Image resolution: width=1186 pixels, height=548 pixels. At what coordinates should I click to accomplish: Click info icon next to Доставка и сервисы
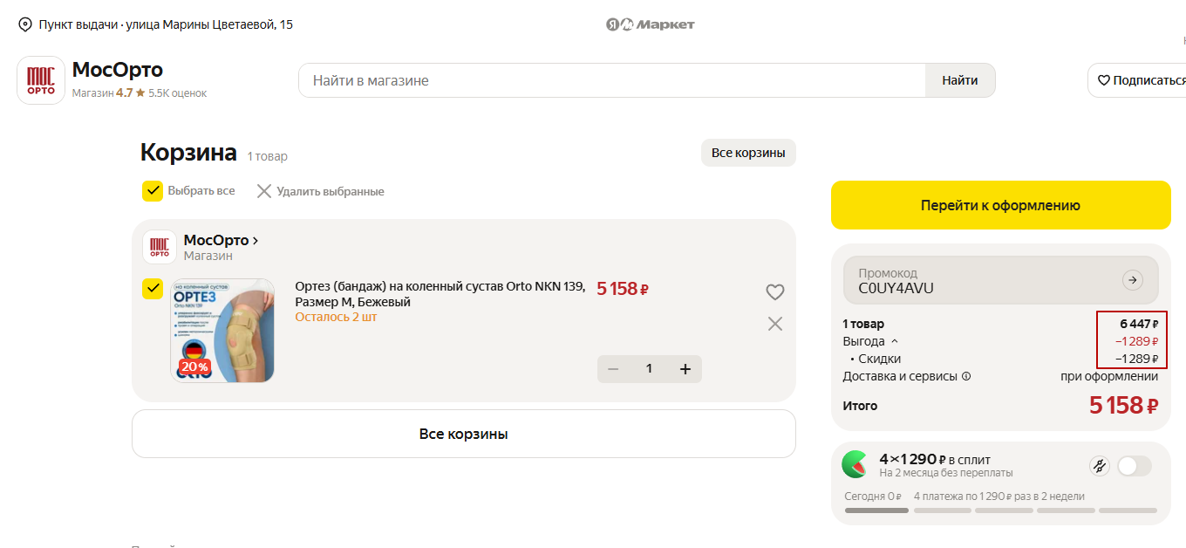pyautogui.click(x=965, y=377)
